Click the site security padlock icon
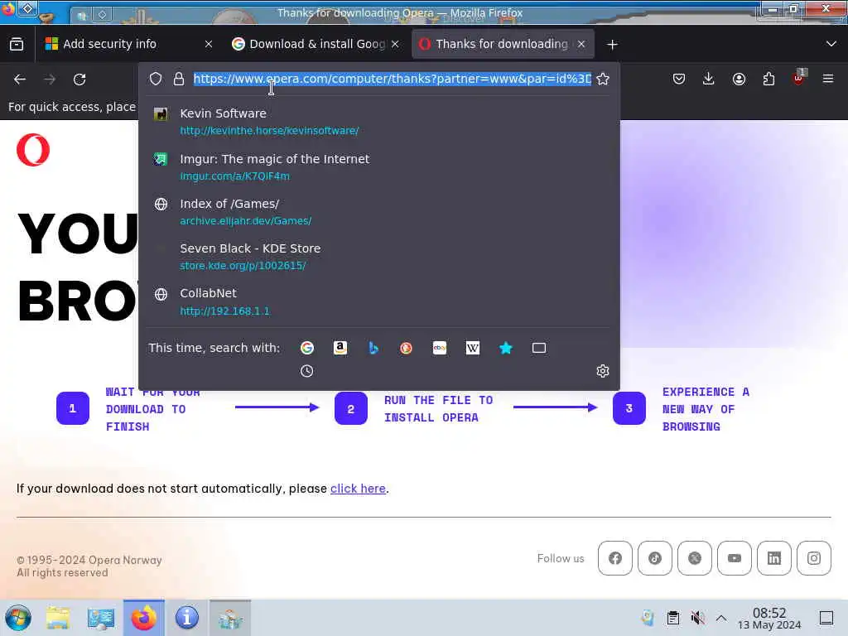Viewport: 848px width, 636px height. 179,79
